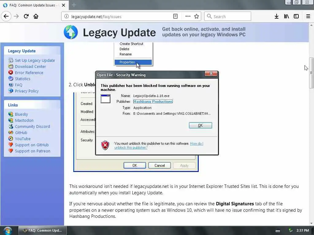
Task: Open the browser home page
Action: 36,17
